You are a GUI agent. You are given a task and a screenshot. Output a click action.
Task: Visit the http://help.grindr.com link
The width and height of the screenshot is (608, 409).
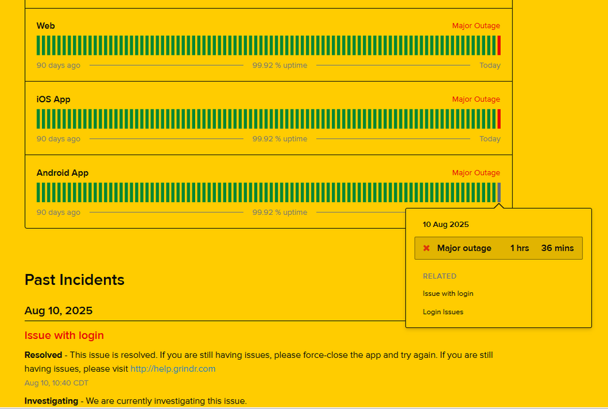click(173, 369)
